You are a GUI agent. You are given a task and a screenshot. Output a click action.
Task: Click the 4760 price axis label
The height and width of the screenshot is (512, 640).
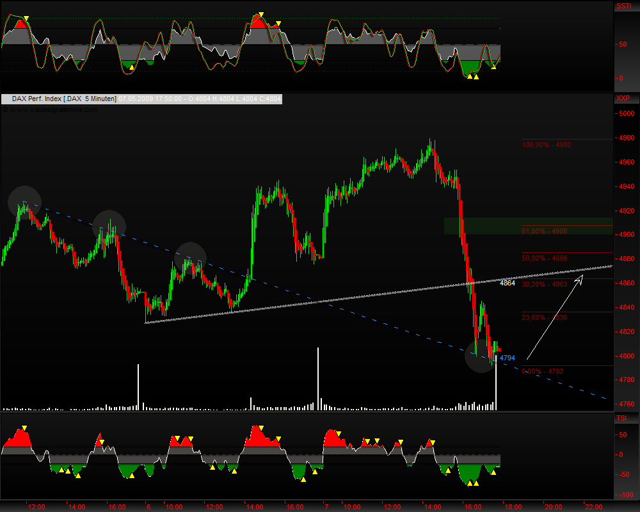(627, 404)
